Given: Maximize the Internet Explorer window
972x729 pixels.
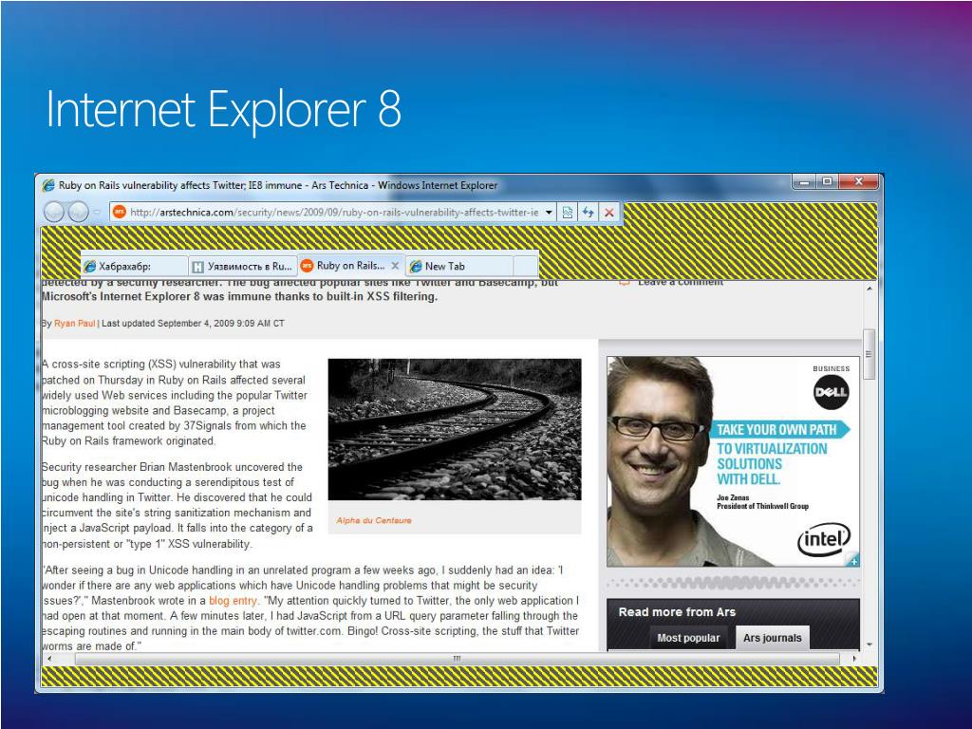Looking at the screenshot, I should pyautogui.click(x=827, y=181).
